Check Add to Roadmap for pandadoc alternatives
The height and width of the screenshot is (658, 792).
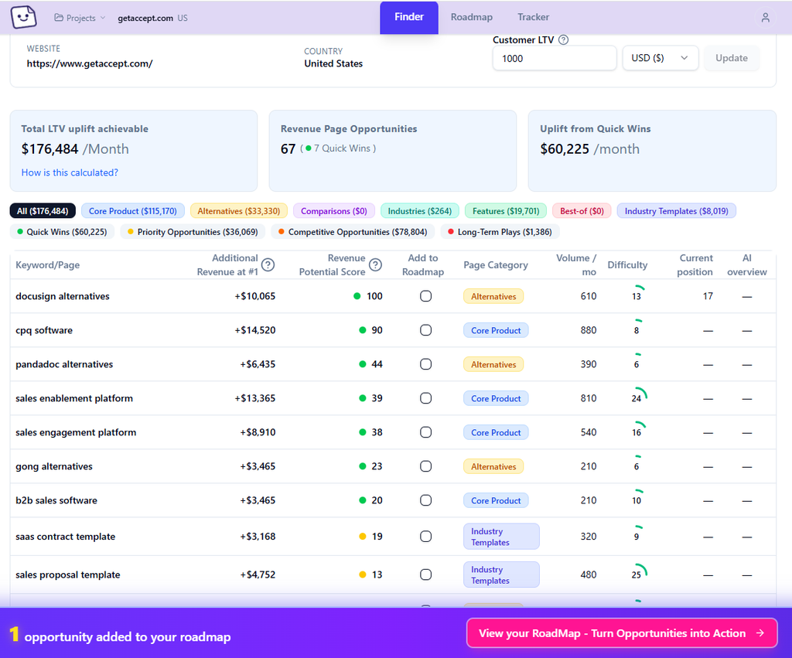click(x=426, y=364)
